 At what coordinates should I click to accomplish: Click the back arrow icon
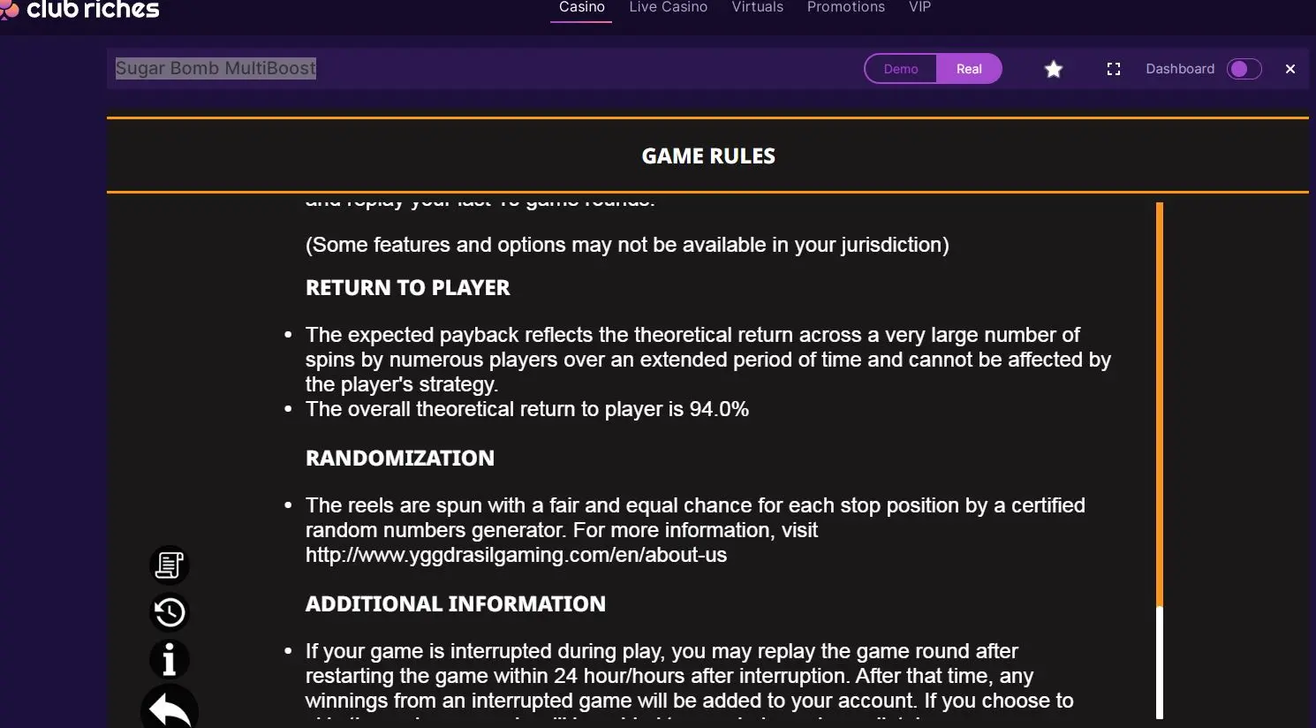(x=169, y=708)
